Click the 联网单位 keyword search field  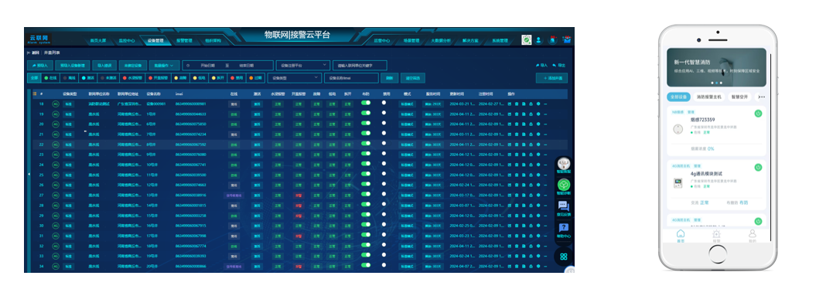pyautogui.click(x=360, y=66)
